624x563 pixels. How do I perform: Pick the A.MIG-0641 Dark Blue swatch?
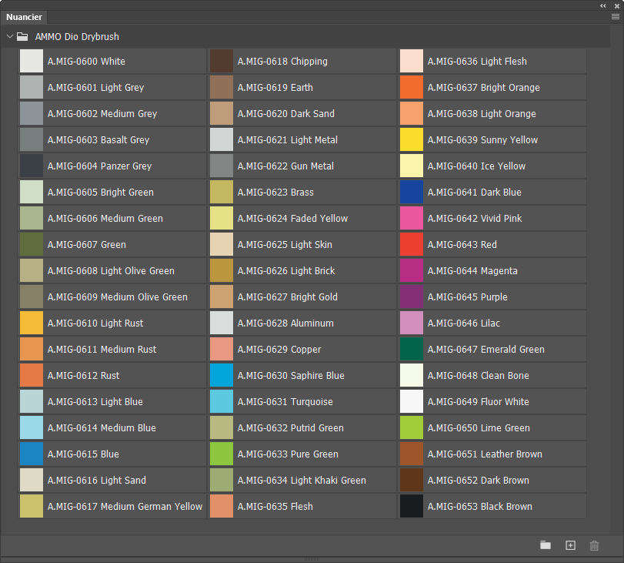coord(412,192)
